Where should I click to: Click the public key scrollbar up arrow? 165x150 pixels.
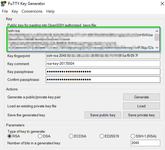tap(157, 31)
